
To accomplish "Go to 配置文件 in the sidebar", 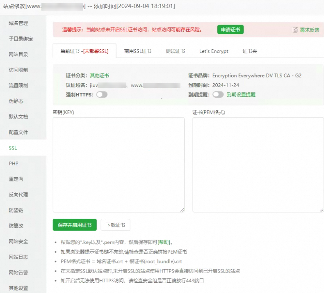I will pyautogui.click(x=18, y=132).
